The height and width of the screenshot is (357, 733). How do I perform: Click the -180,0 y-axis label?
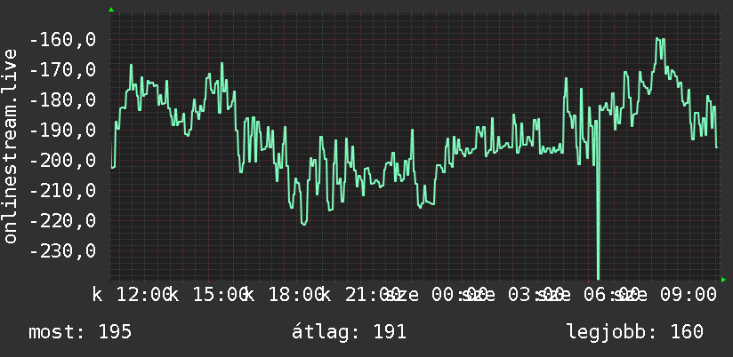[62, 99]
